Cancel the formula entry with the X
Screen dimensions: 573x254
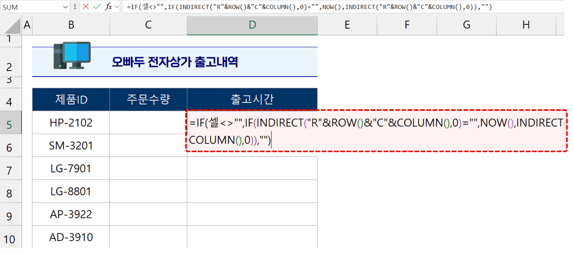click(85, 7)
